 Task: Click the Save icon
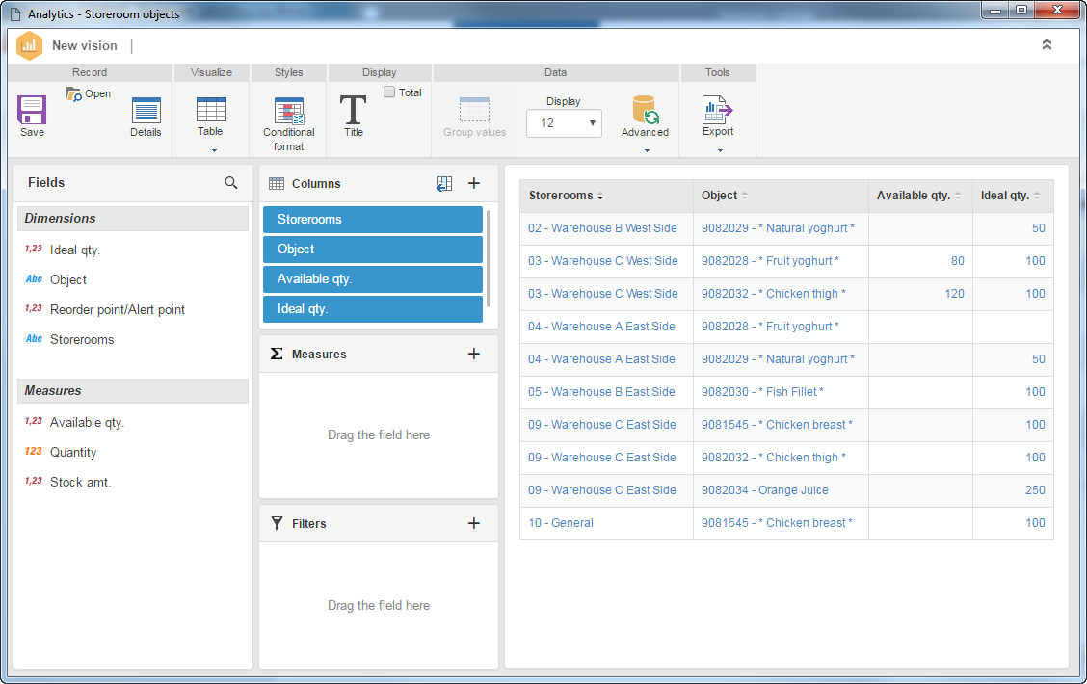tap(32, 111)
